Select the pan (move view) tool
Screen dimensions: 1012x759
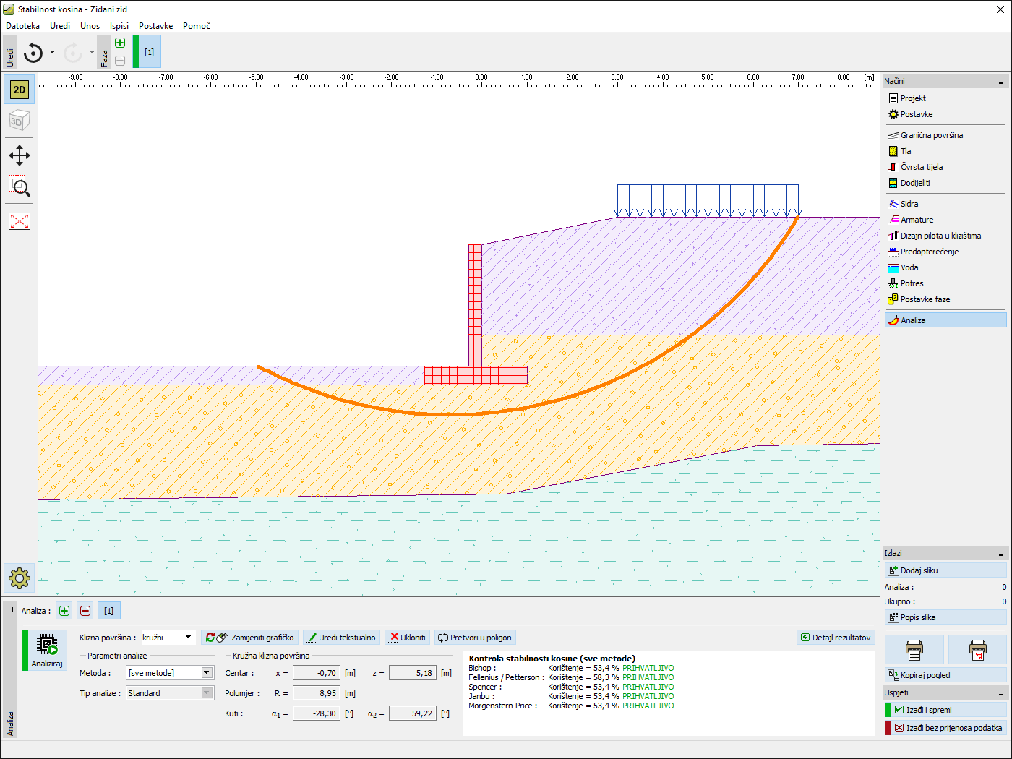pyautogui.click(x=20, y=155)
